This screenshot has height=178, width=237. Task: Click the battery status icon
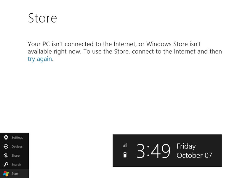pos(125,155)
